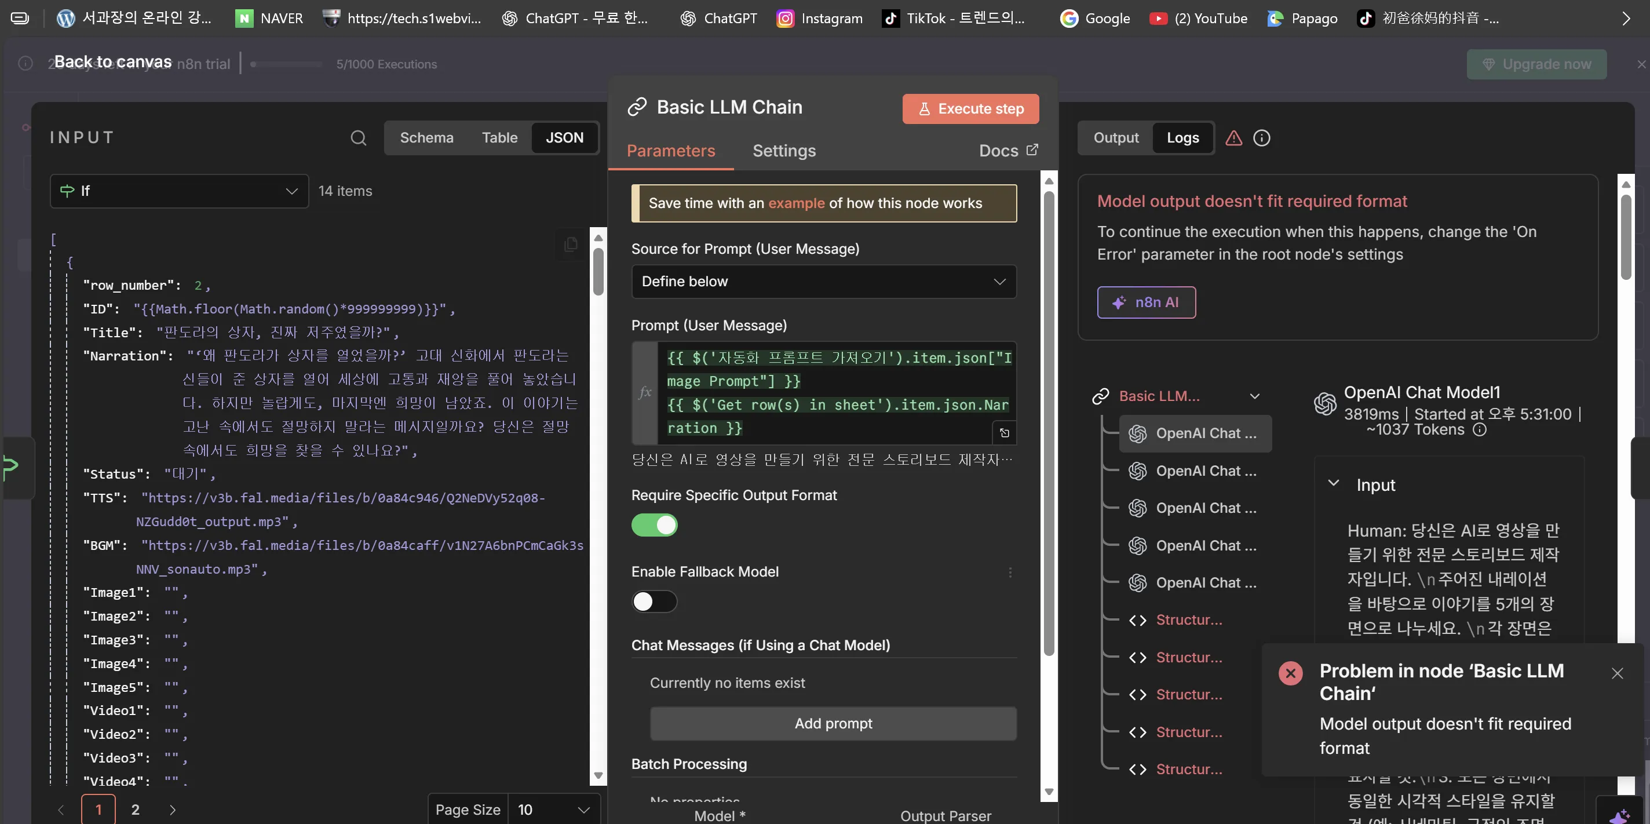Image resolution: width=1650 pixels, height=824 pixels.
Task: Open Source for Prompt dropdown
Action: point(823,281)
